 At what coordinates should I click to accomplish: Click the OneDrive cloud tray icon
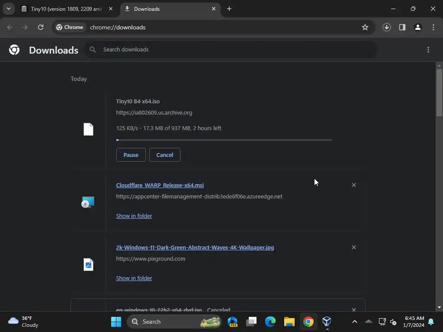point(369,322)
